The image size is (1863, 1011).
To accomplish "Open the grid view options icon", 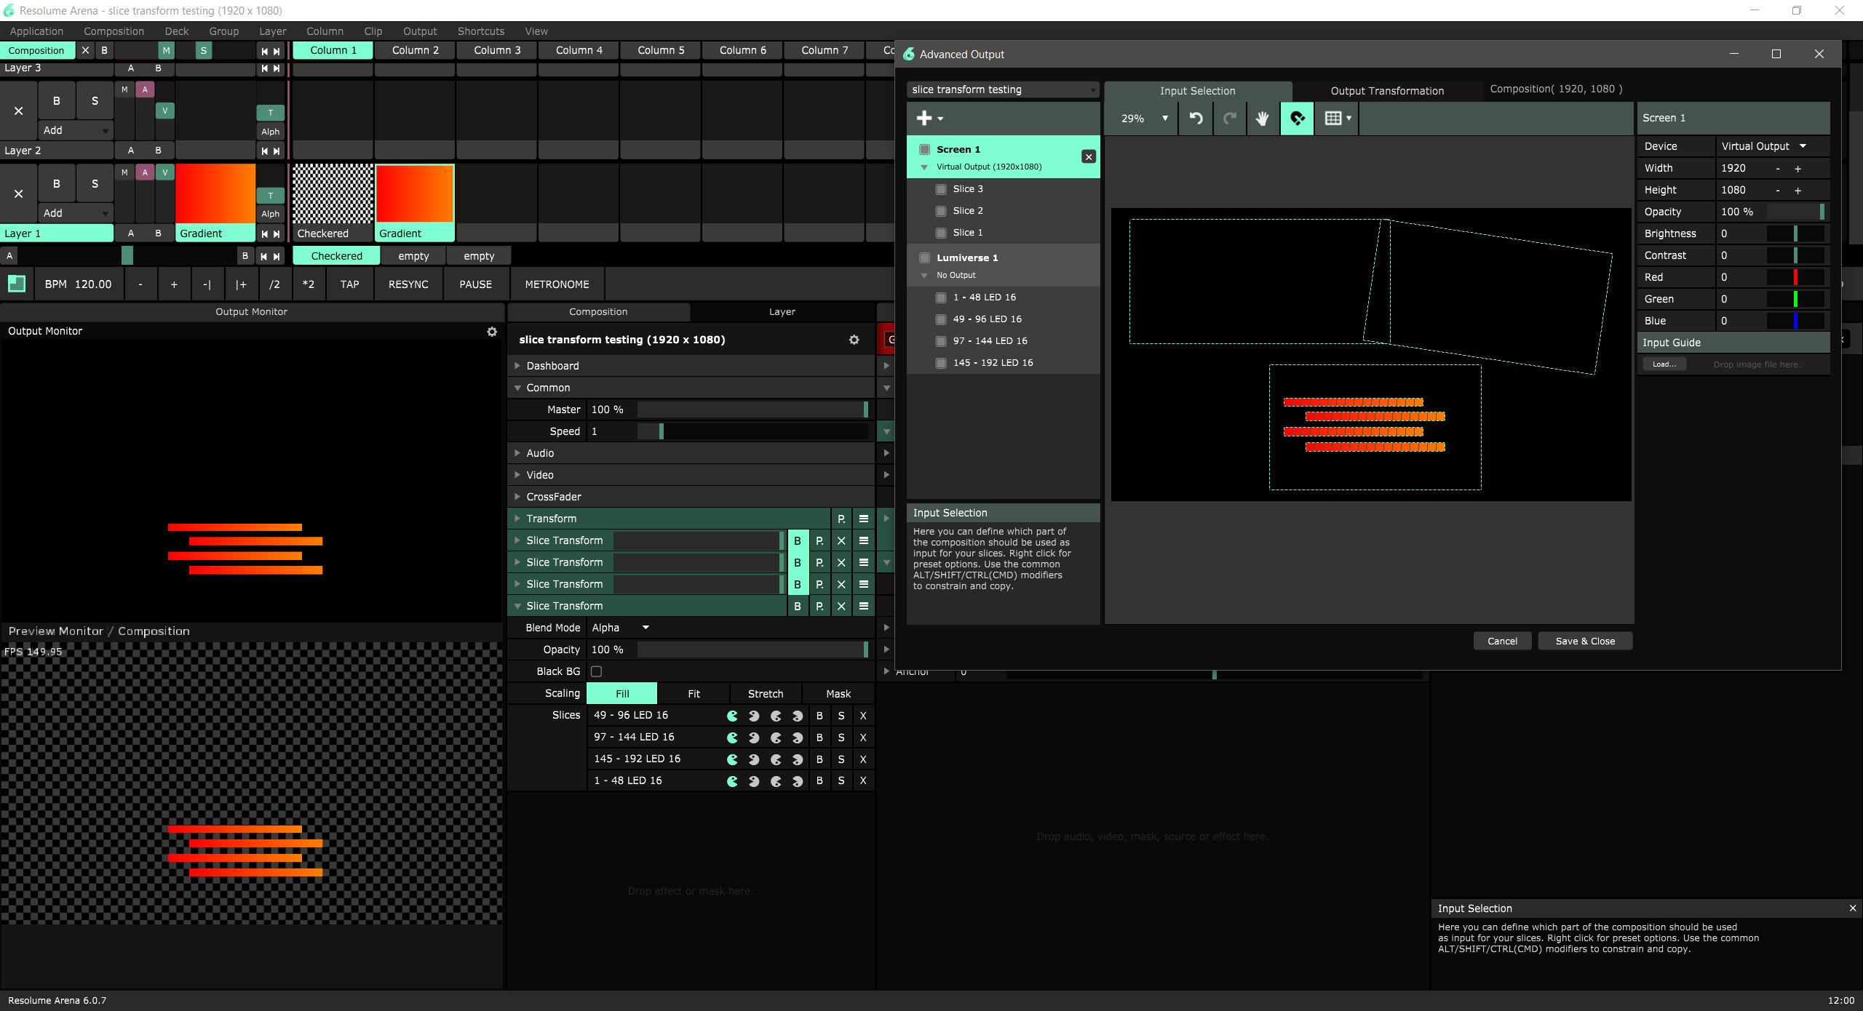I will (x=1337, y=119).
